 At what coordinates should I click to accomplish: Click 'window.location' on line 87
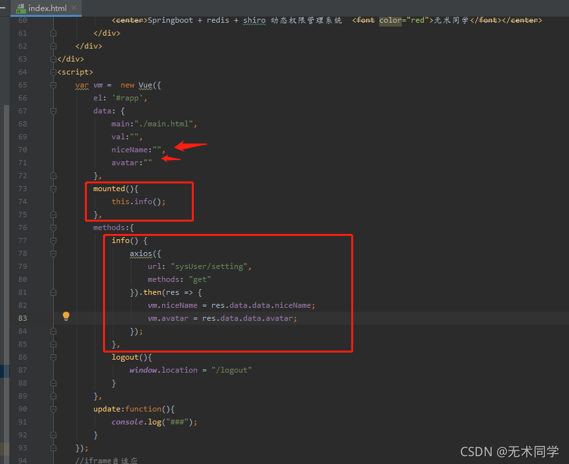(x=164, y=371)
